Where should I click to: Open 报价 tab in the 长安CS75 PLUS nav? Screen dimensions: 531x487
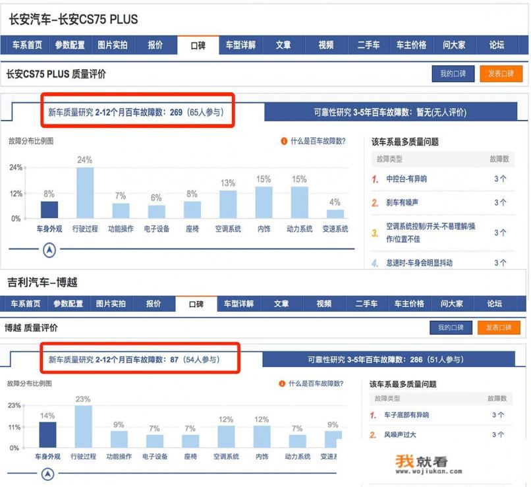tap(155, 45)
